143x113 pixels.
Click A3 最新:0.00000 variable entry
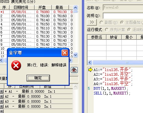(x=28, y=101)
